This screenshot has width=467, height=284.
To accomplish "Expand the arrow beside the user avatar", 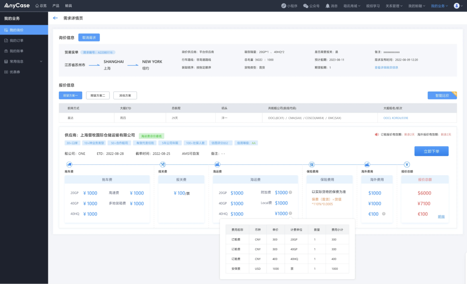I will coord(462,6).
